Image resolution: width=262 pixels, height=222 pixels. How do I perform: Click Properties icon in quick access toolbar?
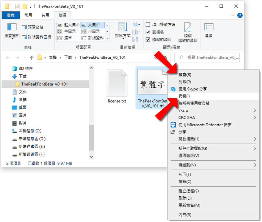(x=17, y=6)
